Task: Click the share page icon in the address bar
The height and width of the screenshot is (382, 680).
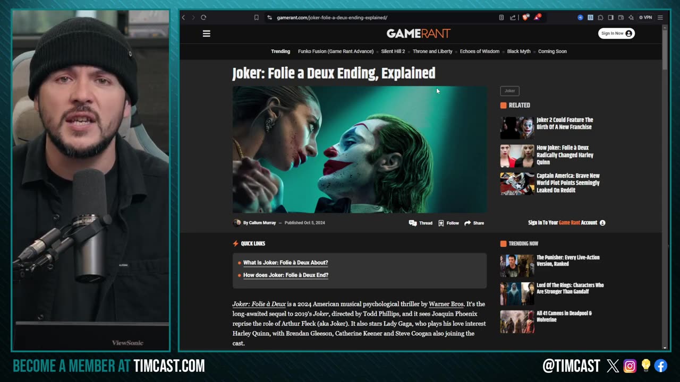Action: tap(513, 18)
